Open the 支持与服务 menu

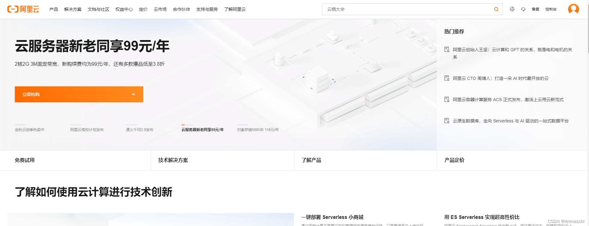pyautogui.click(x=207, y=9)
